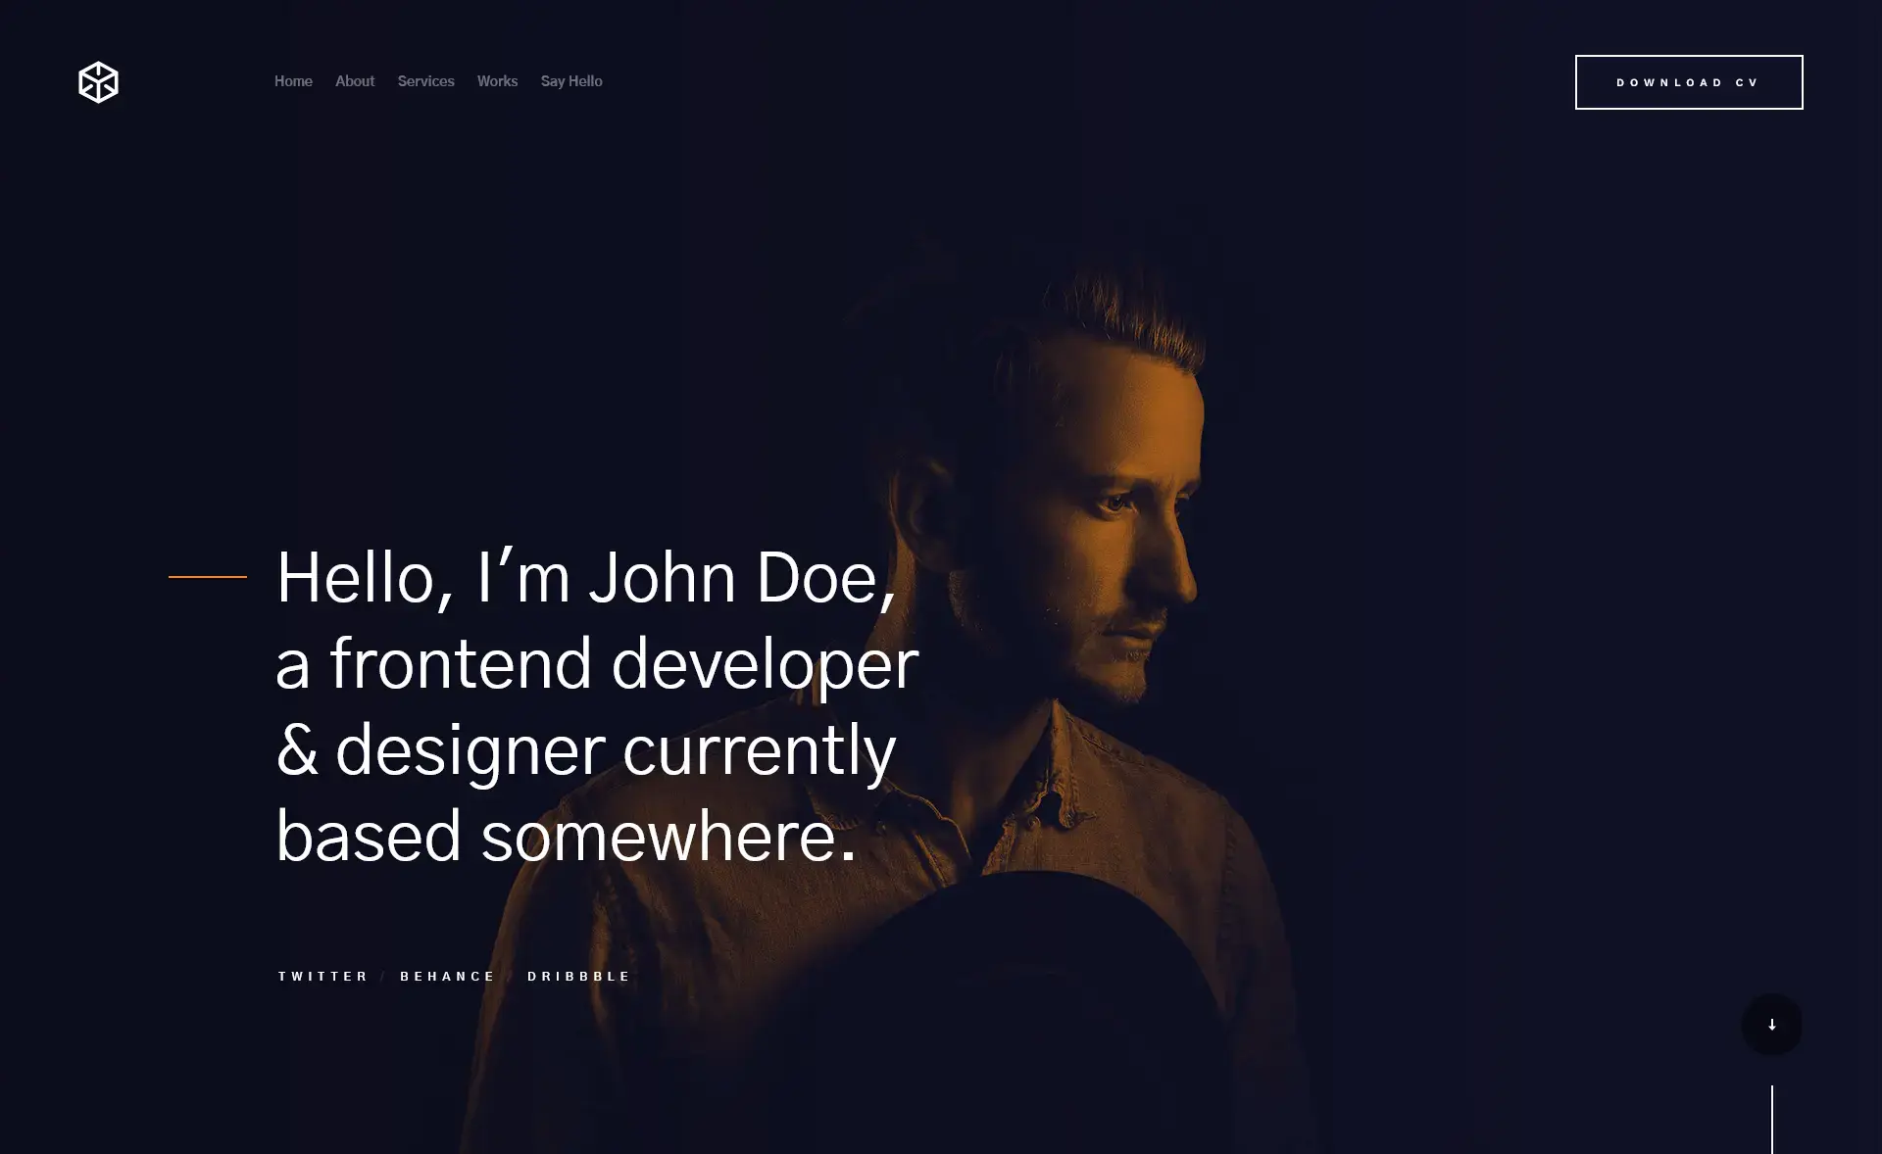
Task: Click the Download CV button
Action: click(x=1688, y=82)
